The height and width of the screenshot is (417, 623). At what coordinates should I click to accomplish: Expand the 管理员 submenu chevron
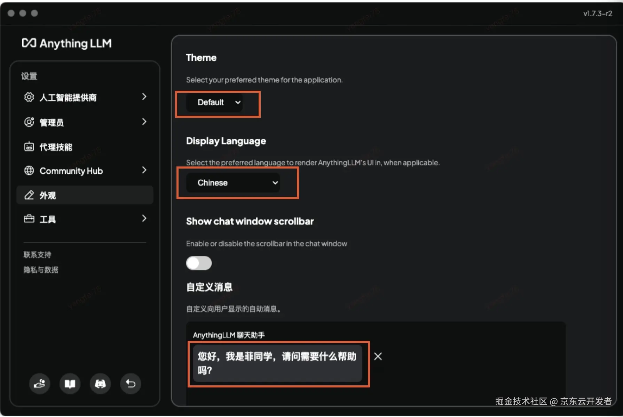tap(144, 122)
